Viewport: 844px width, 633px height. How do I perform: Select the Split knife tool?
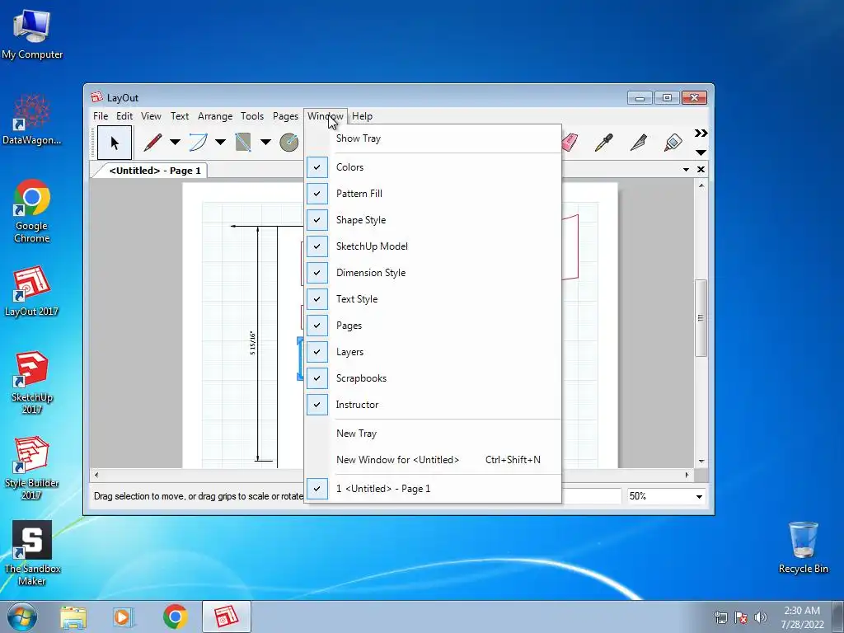(x=639, y=143)
